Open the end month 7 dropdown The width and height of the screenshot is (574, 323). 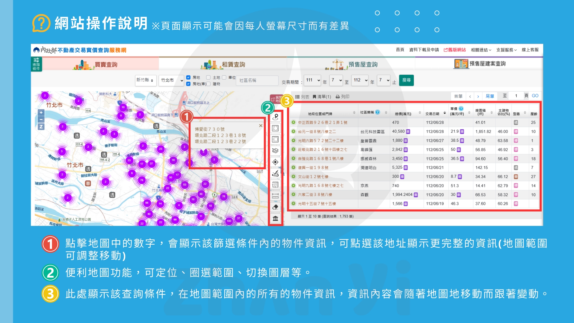(x=384, y=80)
